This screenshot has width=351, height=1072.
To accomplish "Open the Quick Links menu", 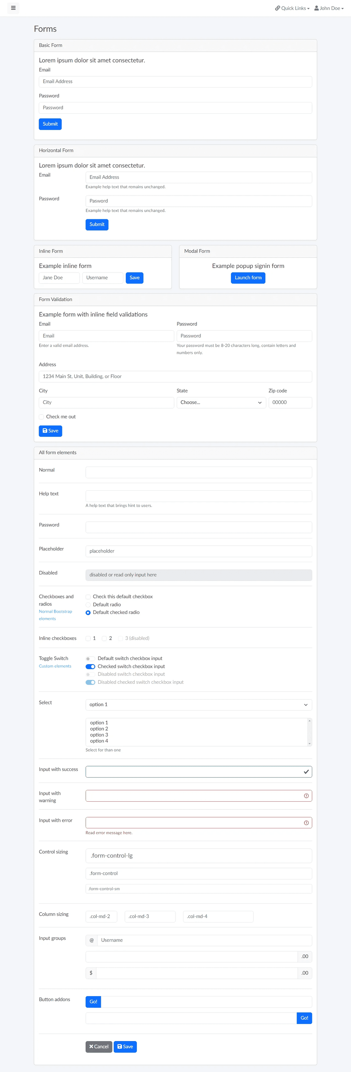I will (x=292, y=8).
